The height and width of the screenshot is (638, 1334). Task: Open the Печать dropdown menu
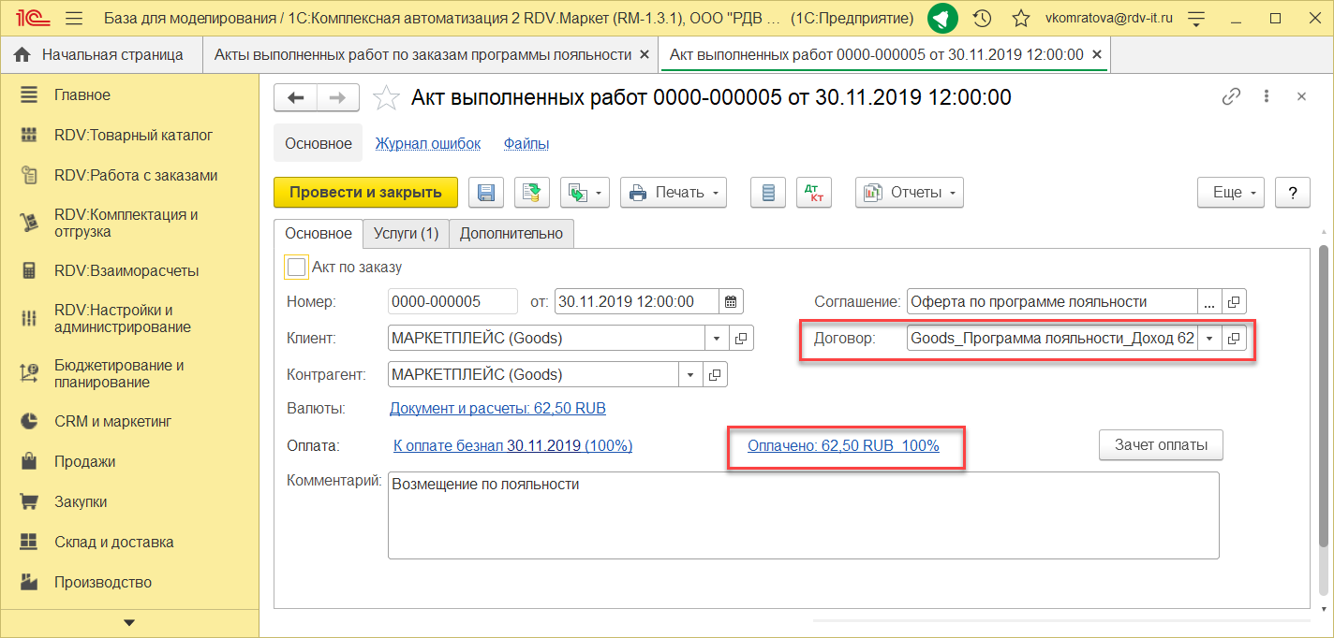tap(673, 193)
